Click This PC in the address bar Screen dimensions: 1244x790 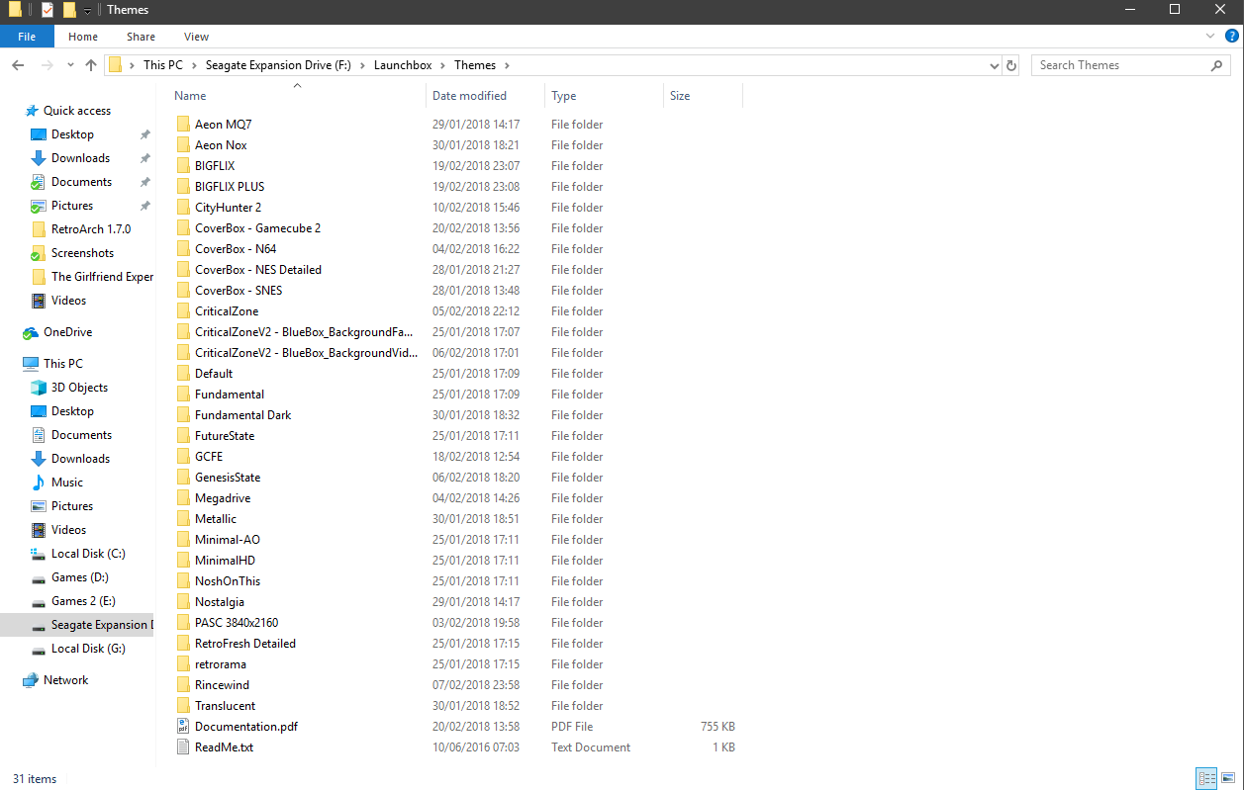[162, 65]
